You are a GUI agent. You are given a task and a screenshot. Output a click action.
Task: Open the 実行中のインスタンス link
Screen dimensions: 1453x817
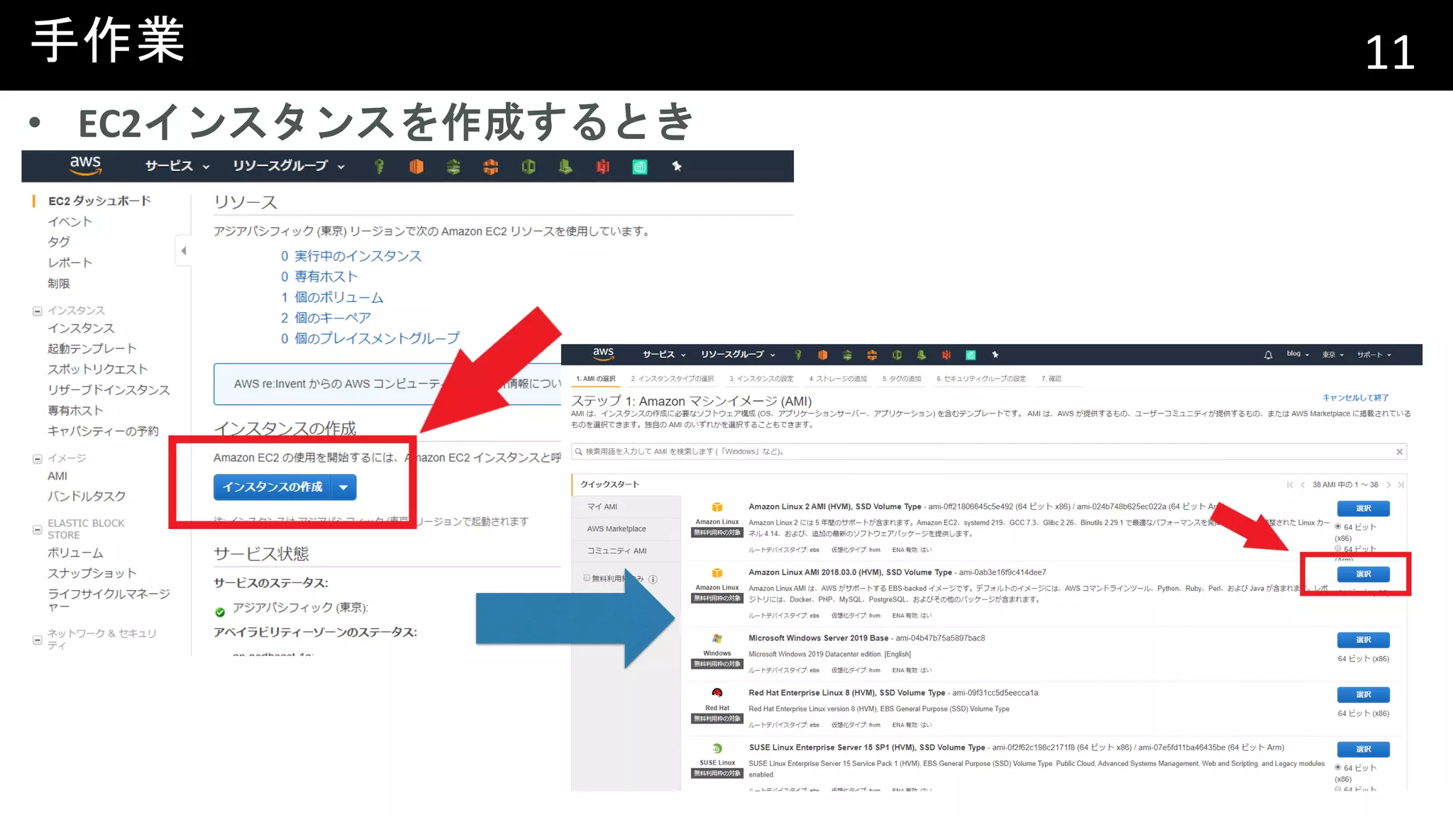(358, 256)
